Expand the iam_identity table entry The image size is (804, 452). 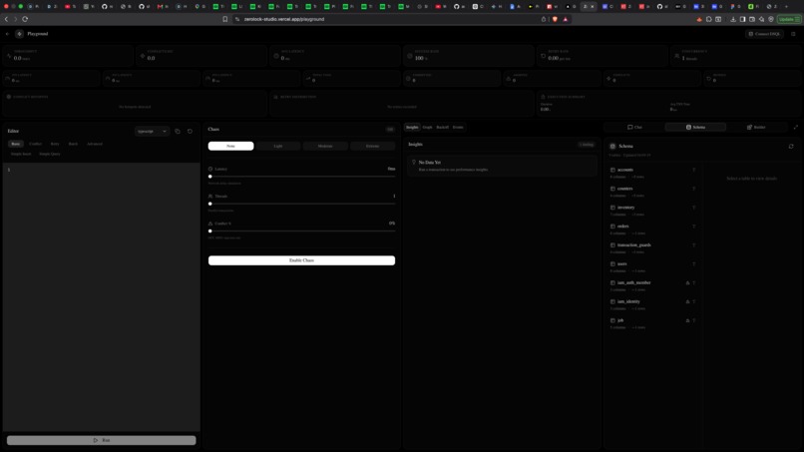pyautogui.click(x=652, y=304)
